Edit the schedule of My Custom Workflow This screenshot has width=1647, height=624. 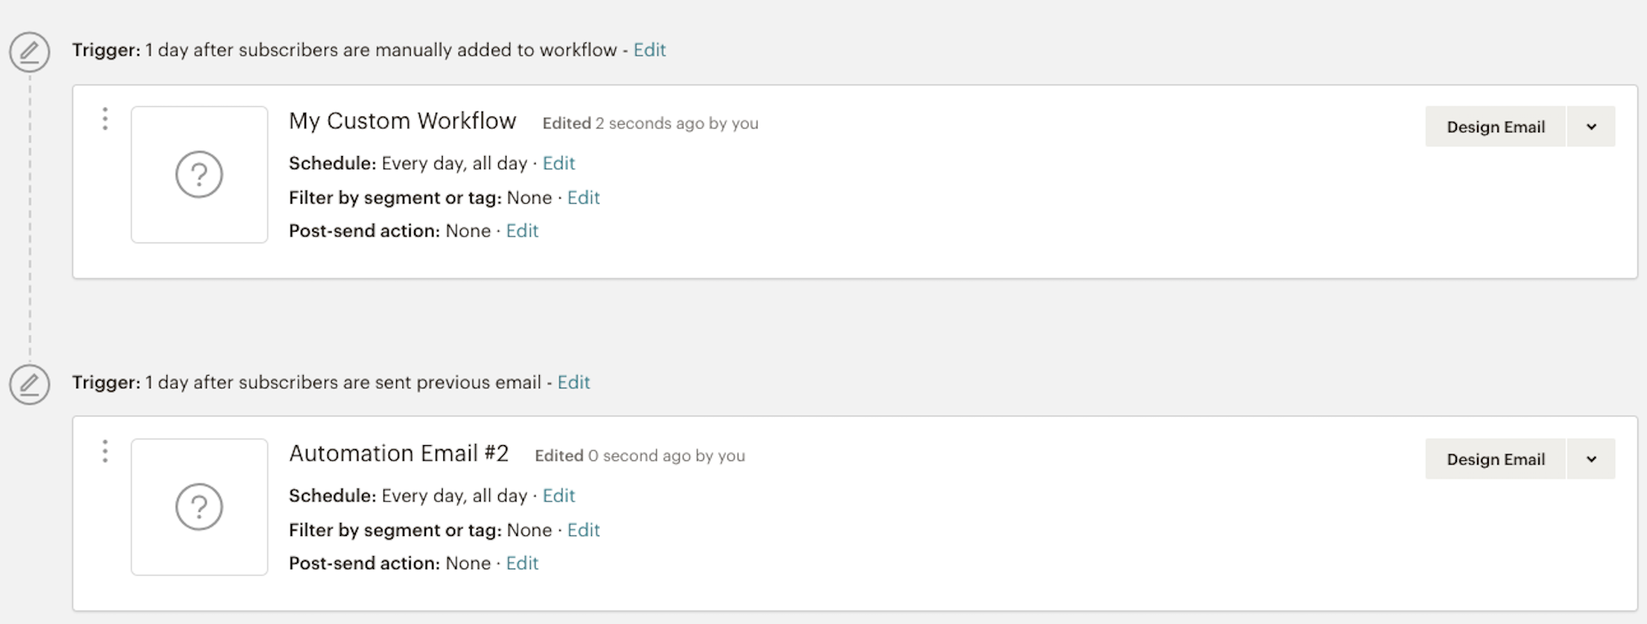[558, 163]
